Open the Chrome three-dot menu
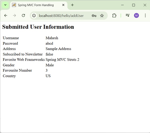150x133 pixels. 145,15
